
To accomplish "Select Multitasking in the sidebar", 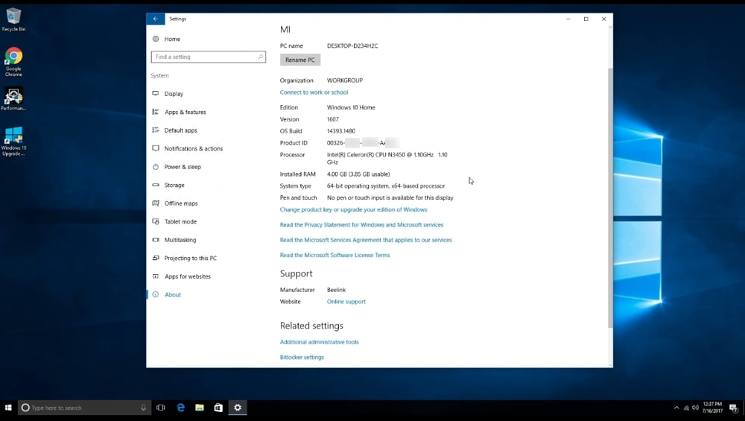I will click(180, 240).
